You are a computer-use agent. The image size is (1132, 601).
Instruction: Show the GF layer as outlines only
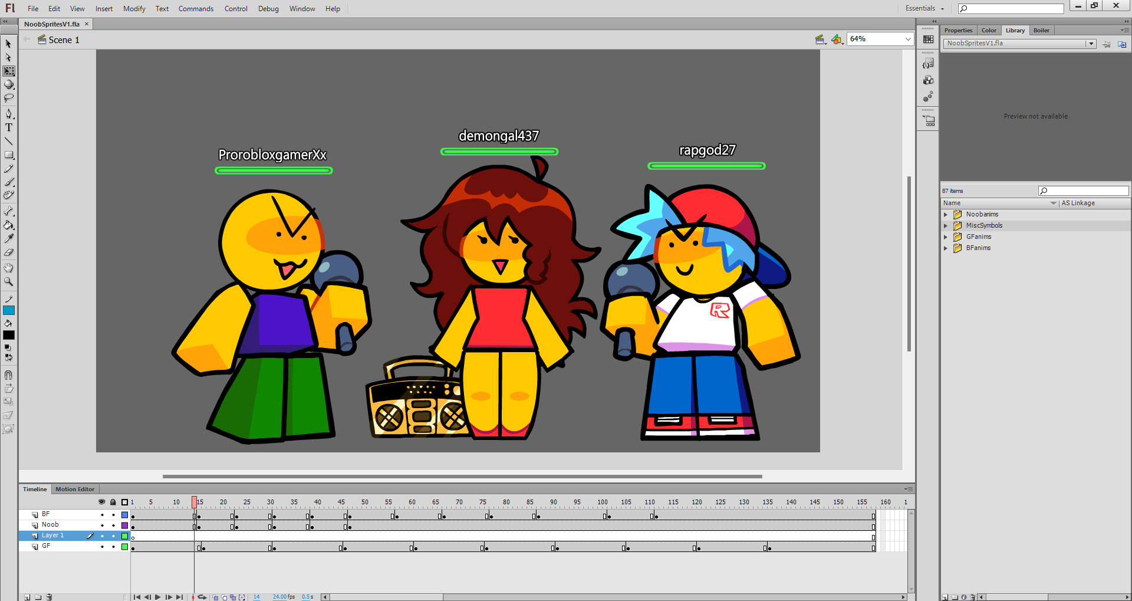[124, 546]
